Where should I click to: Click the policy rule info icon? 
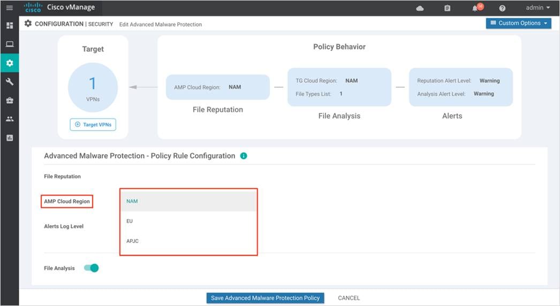pos(244,156)
